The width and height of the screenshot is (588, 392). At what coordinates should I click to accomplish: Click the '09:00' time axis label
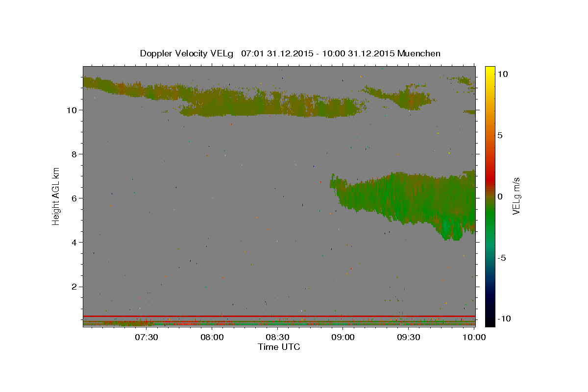[343, 338]
